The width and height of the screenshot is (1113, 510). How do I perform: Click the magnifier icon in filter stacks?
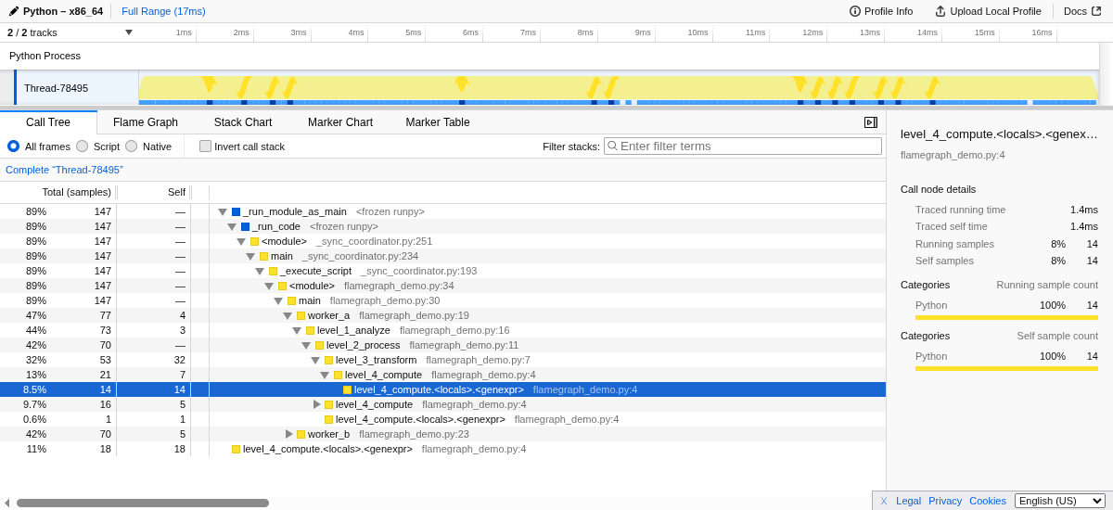pyautogui.click(x=612, y=146)
